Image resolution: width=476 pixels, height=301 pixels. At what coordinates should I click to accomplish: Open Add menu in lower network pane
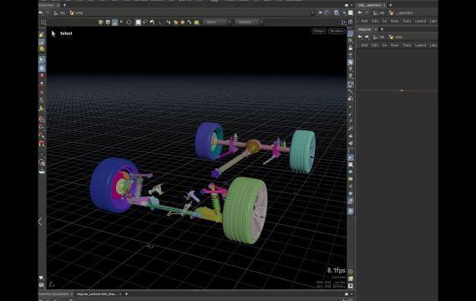pos(364,45)
